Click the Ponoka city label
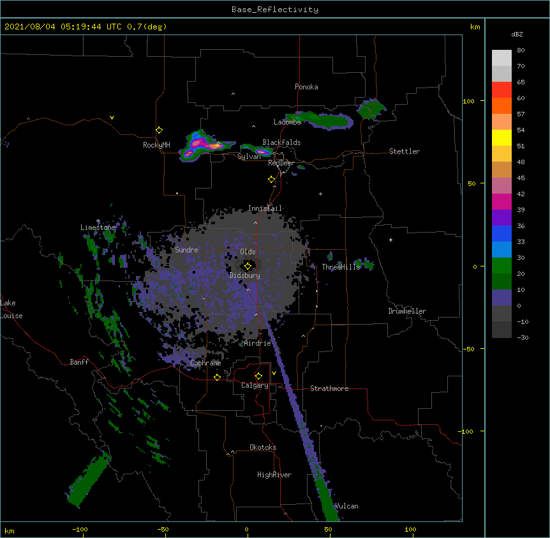The height and width of the screenshot is (538, 550). tap(306, 87)
